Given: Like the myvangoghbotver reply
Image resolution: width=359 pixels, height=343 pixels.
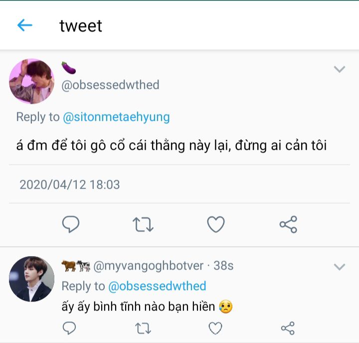Looking at the screenshot, I should [x=215, y=328].
